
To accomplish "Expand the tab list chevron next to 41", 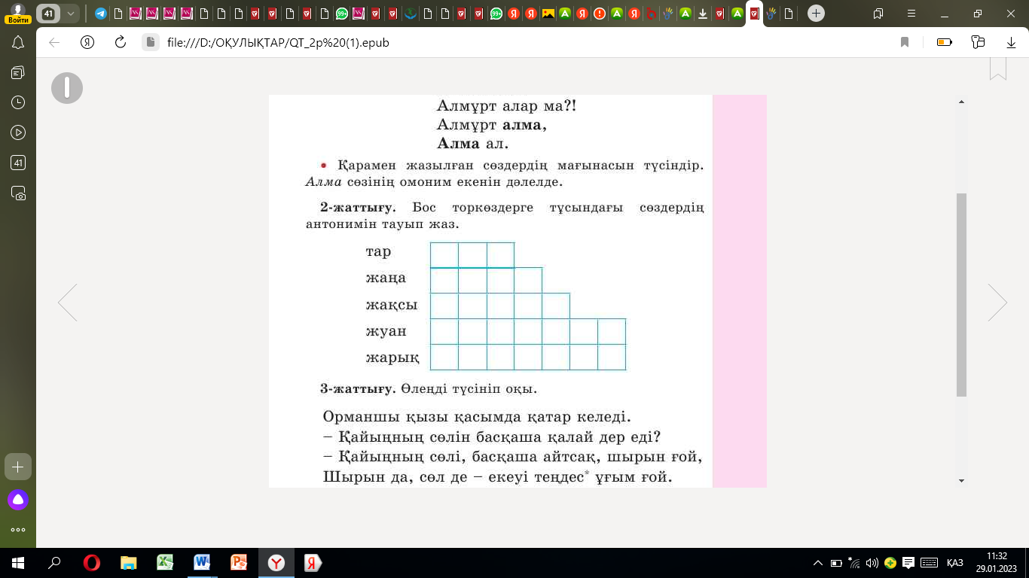I will point(71,14).
